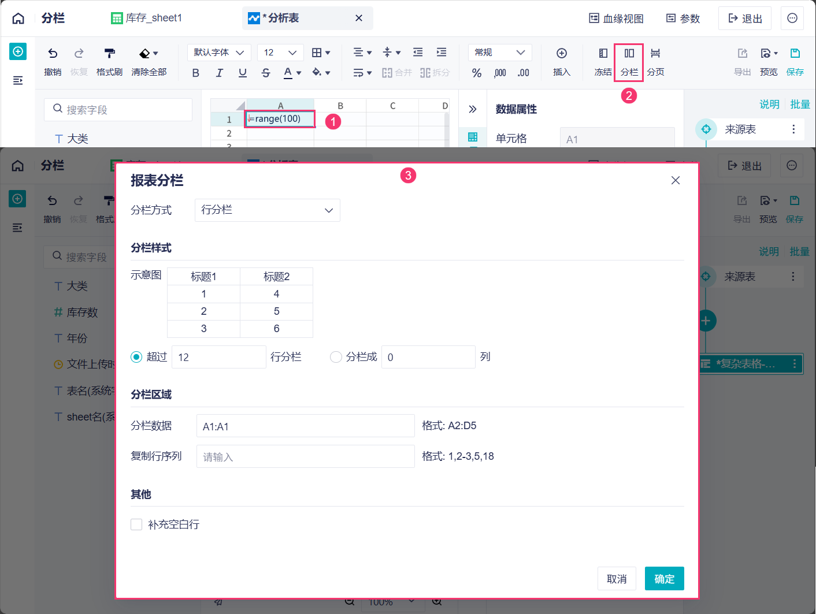The height and width of the screenshot is (614, 816).
Task: Apply thousands separator format (,000)
Action: coord(500,73)
